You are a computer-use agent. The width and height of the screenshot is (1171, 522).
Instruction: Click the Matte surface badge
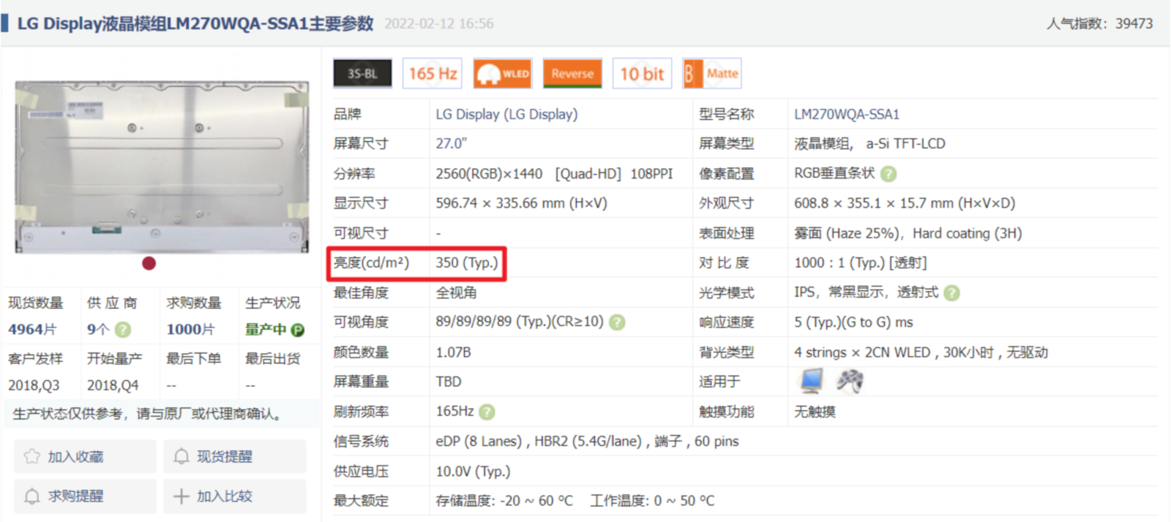[x=712, y=74]
